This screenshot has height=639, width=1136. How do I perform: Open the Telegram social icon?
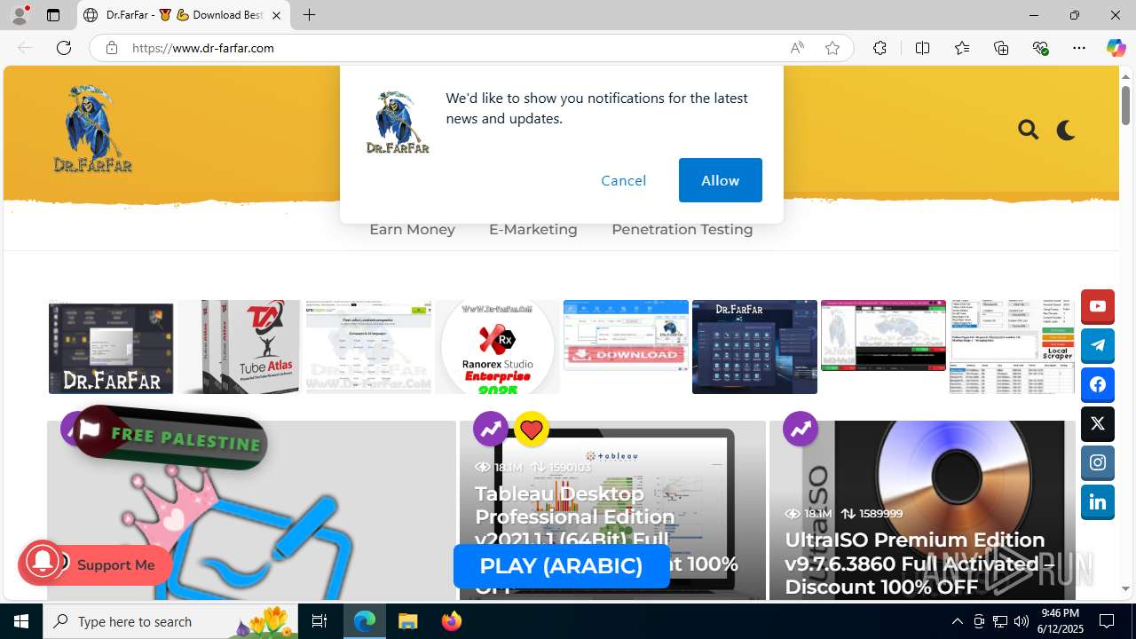tap(1098, 345)
